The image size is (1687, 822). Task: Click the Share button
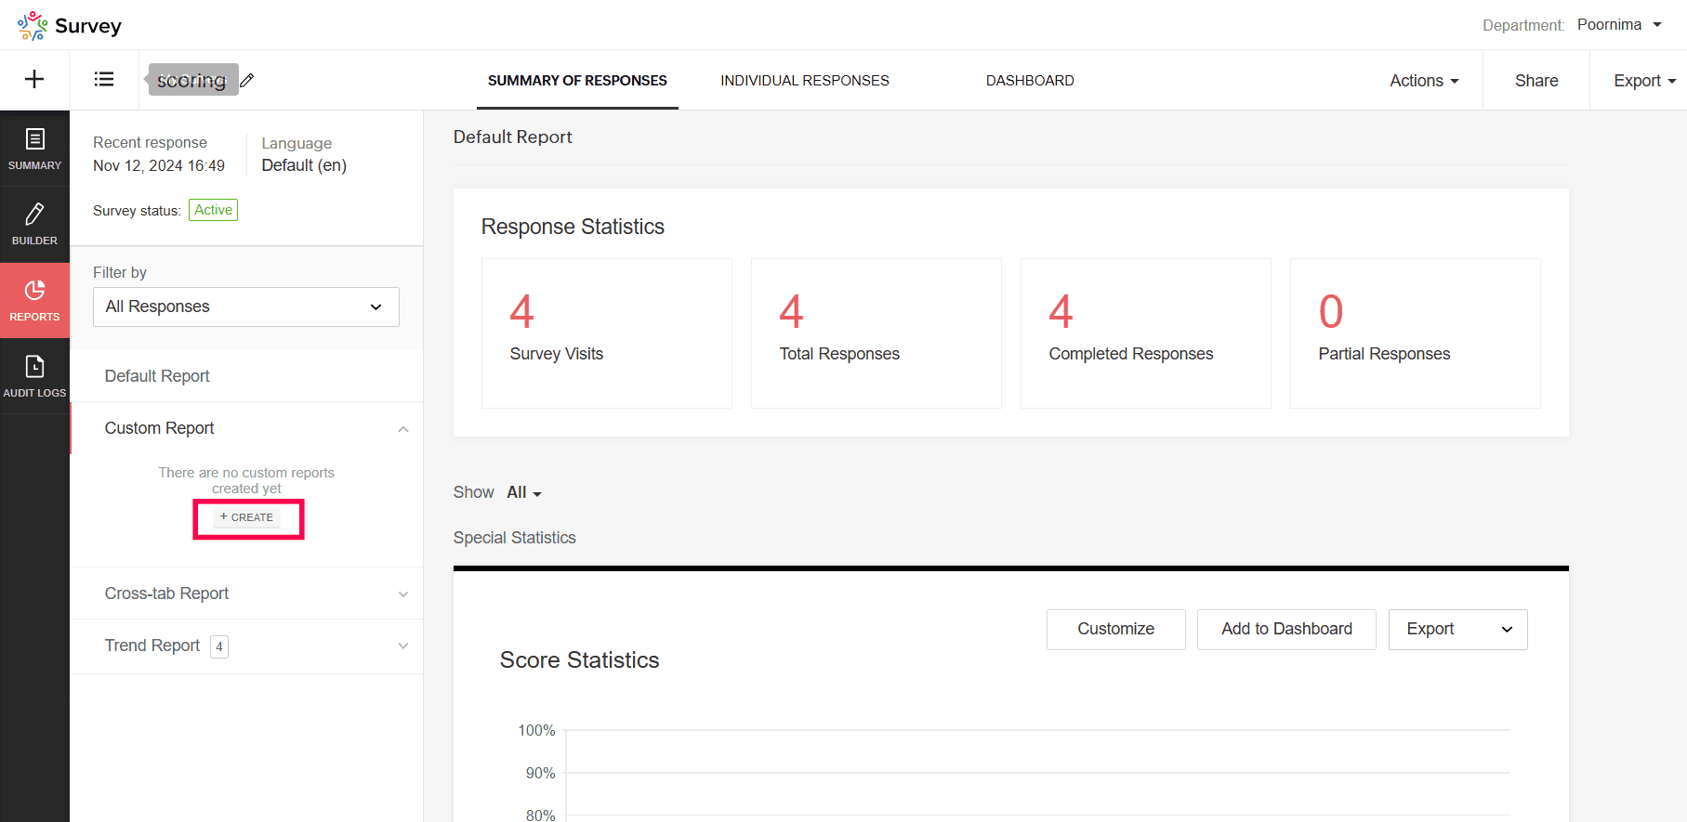pos(1536,81)
